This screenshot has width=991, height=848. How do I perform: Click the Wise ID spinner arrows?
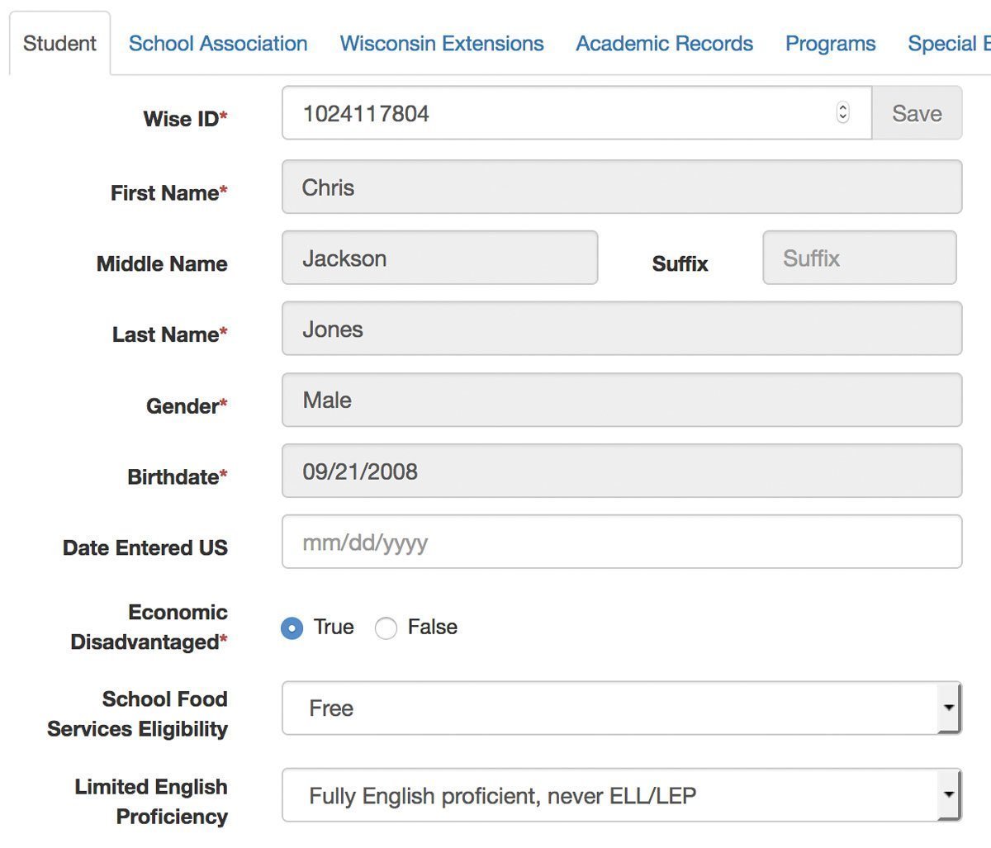[842, 112]
